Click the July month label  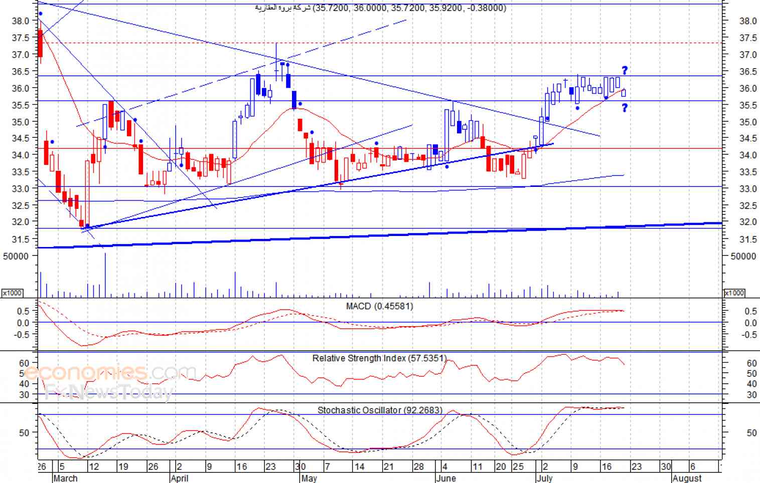[544, 478]
